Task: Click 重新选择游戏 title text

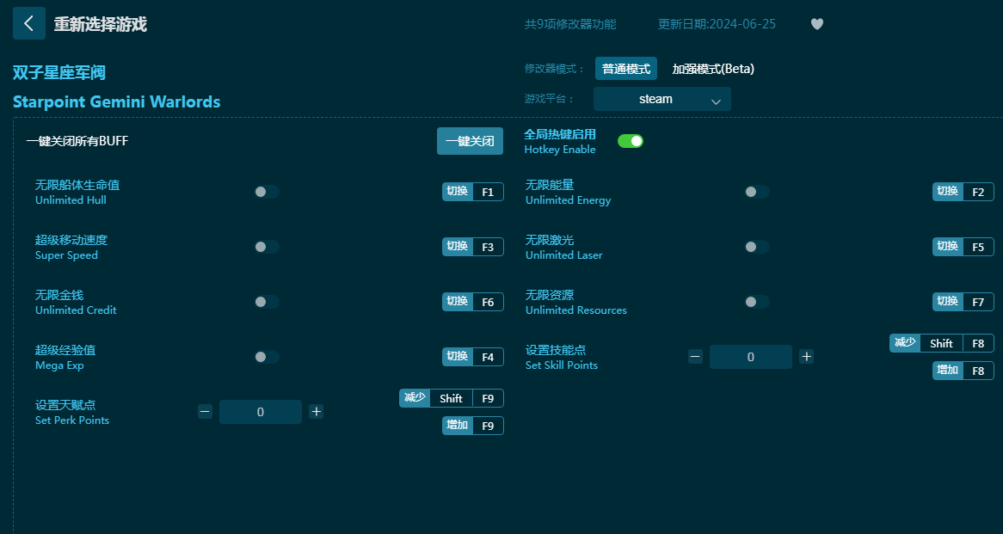Action: 101,24
